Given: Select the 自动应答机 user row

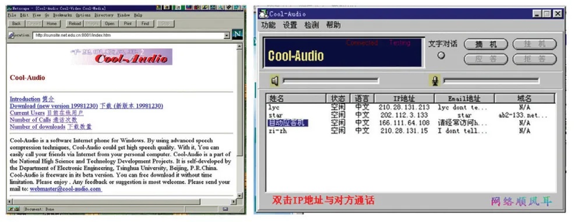Looking at the screenshot, I should point(411,123).
